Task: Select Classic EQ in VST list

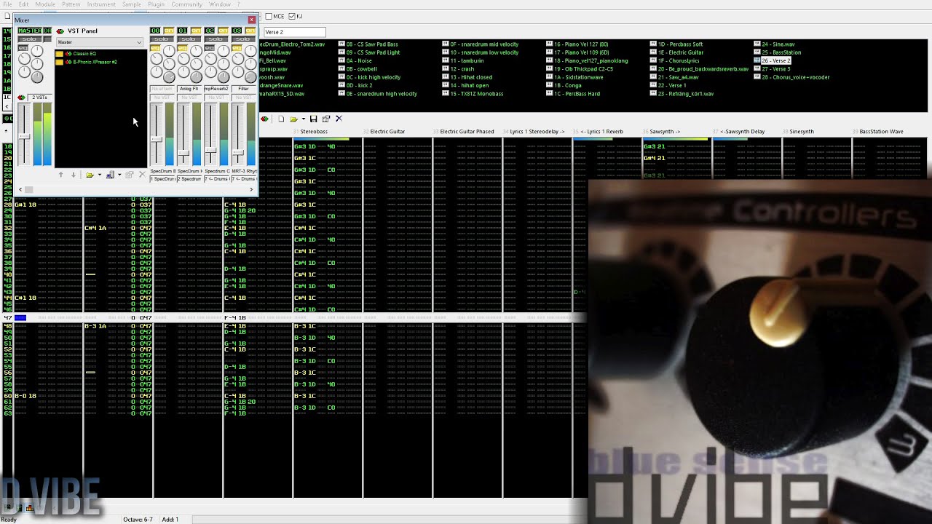Action: click(84, 54)
